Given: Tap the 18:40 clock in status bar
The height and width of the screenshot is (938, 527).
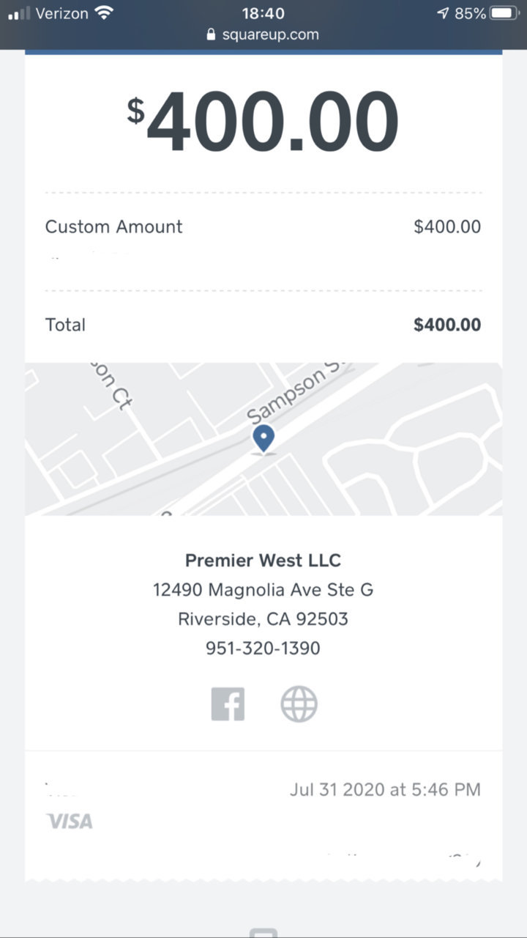Looking at the screenshot, I should [263, 13].
